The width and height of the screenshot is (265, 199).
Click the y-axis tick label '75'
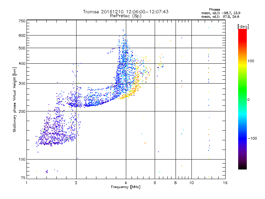[23, 178]
